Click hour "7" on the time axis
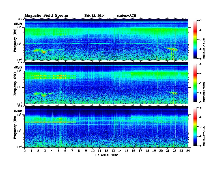The image size is (224, 173). coord(72,151)
